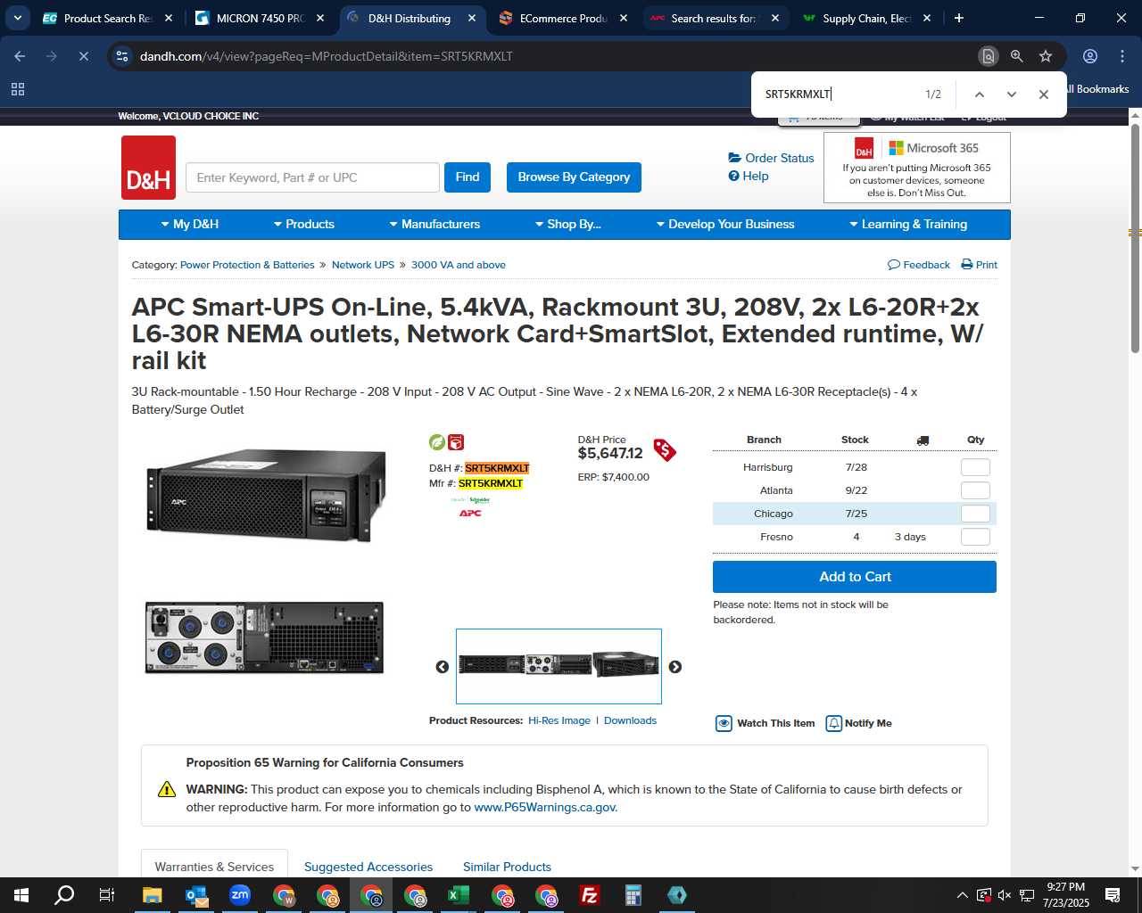The width and height of the screenshot is (1142, 913).
Task: Click the page vertical scrollbar thumb
Action: [1135, 236]
